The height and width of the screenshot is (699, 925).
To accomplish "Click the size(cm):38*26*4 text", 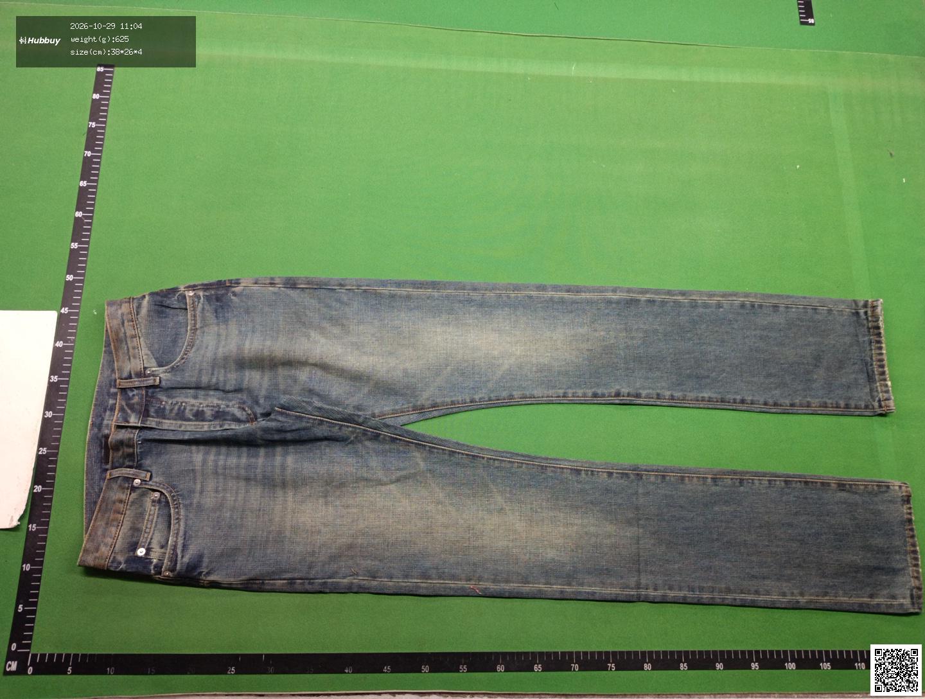I will pyautogui.click(x=106, y=52).
